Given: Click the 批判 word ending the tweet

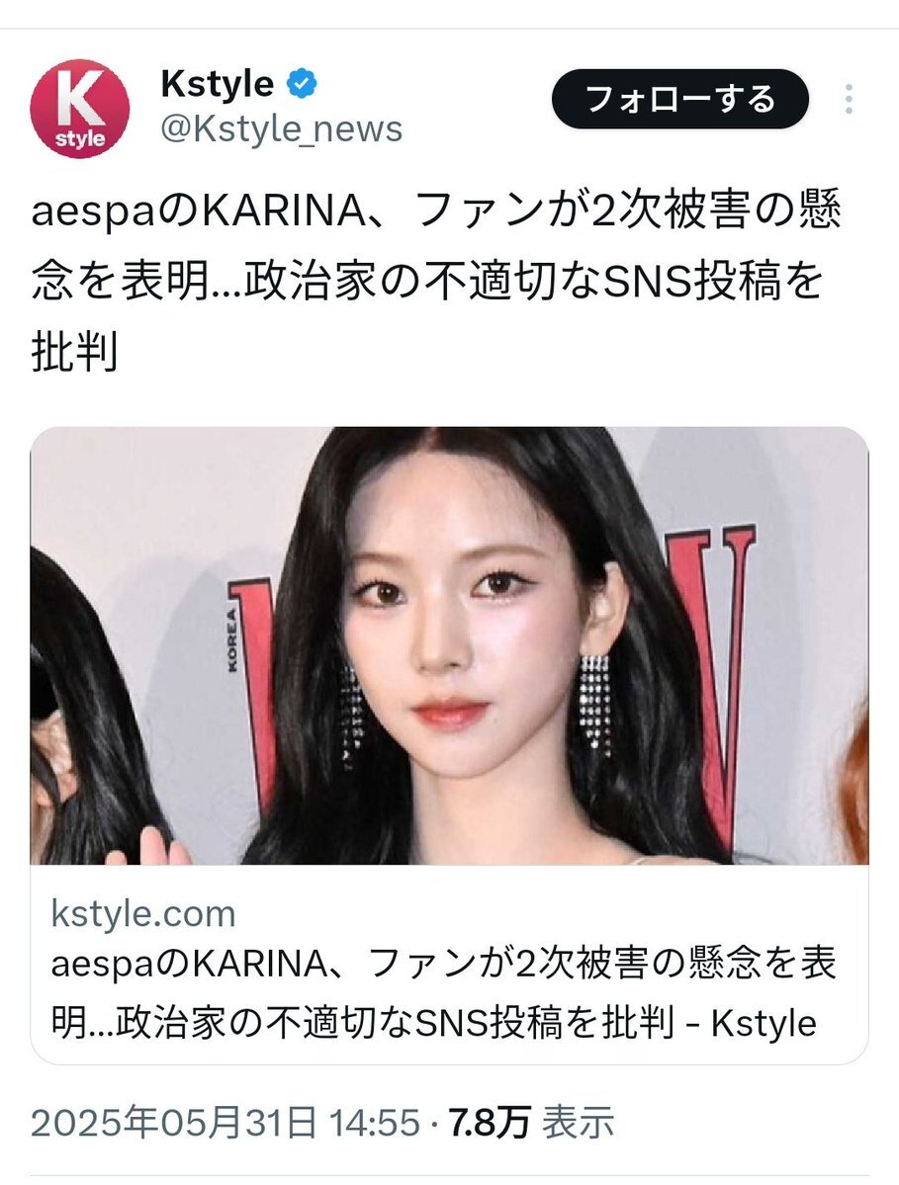Looking at the screenshot, I should [74, 352].
